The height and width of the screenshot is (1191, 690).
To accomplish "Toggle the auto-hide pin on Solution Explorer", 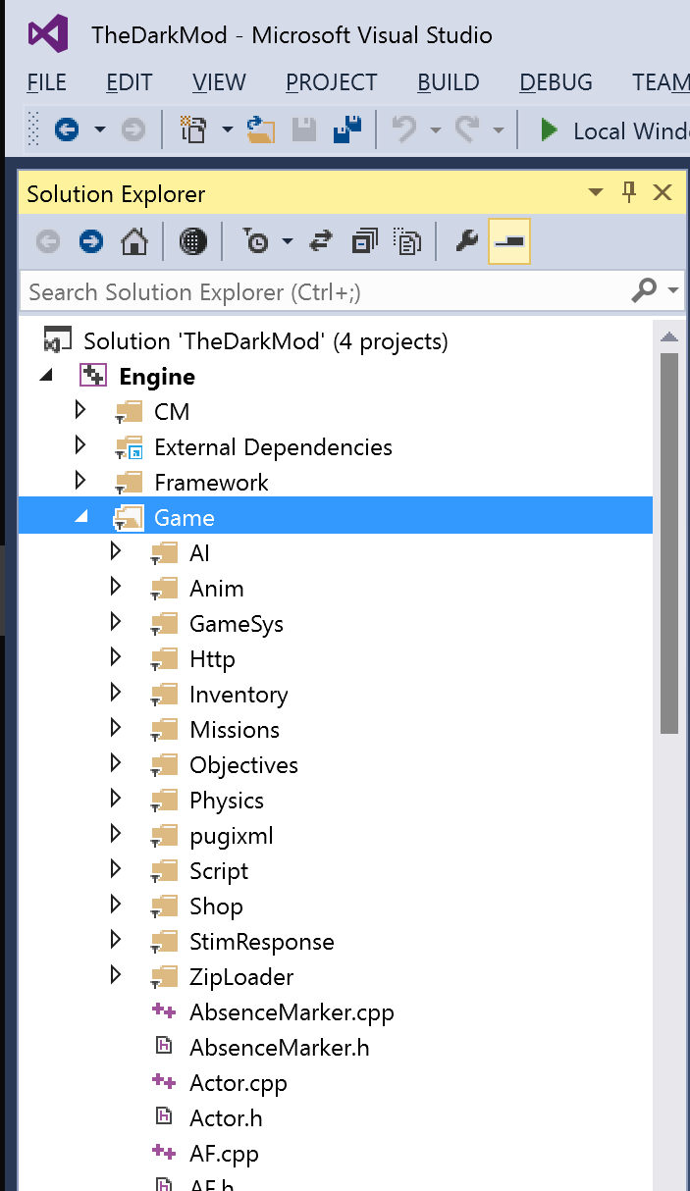I will [x=630, y=192].
